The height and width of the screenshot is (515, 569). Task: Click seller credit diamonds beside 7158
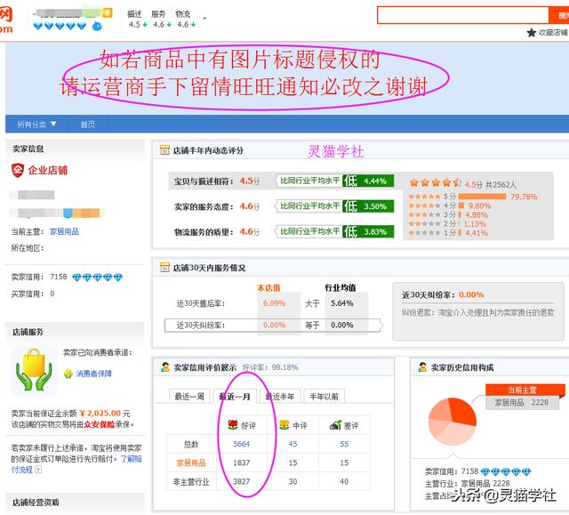pyautogui.click(x=98, y=278)
